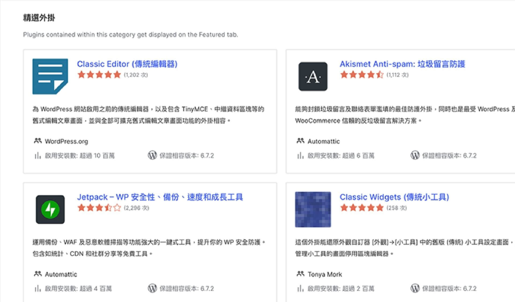Screen dimensions: 515x302
Task: Click the installs bar-chart icon in Classic Editor card
Action: (x=38, y=155)
